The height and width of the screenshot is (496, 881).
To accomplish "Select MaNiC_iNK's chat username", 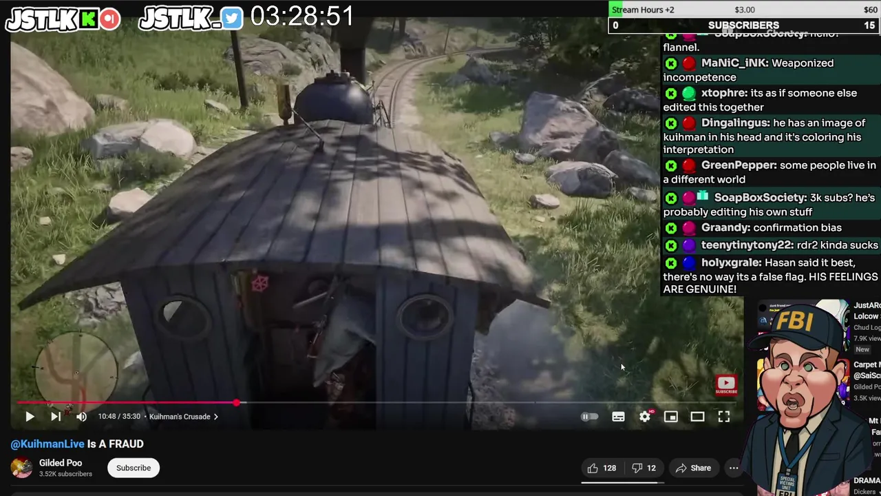I will click(732, 63).
